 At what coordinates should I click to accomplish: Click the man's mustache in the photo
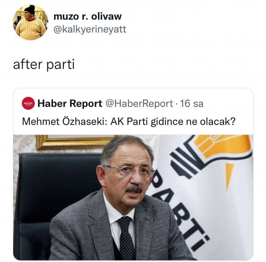(134, 189)
